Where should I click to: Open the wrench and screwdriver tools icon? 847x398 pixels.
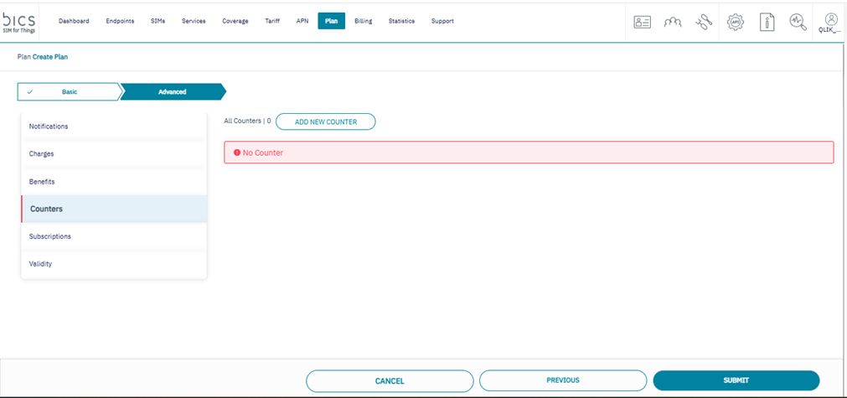[x=705, y=23]
